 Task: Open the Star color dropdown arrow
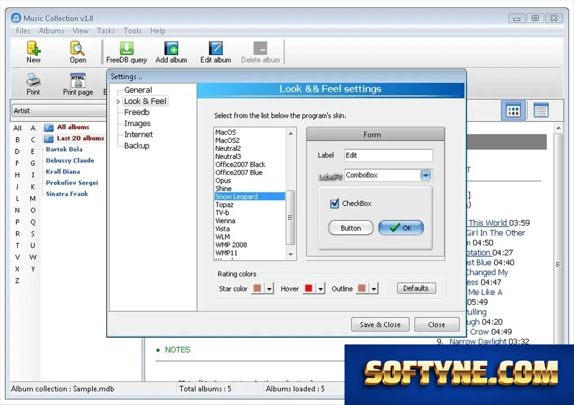[x=269, y=289]
